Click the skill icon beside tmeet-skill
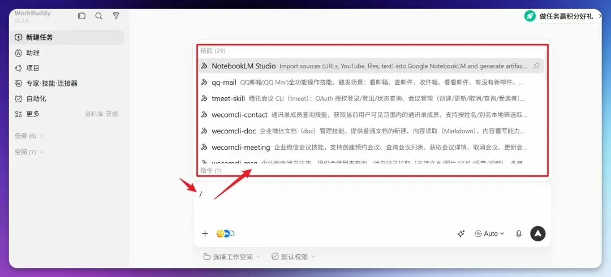Image resolution: width=611 pixels, height=277 pixels. (x=204, y=99)
